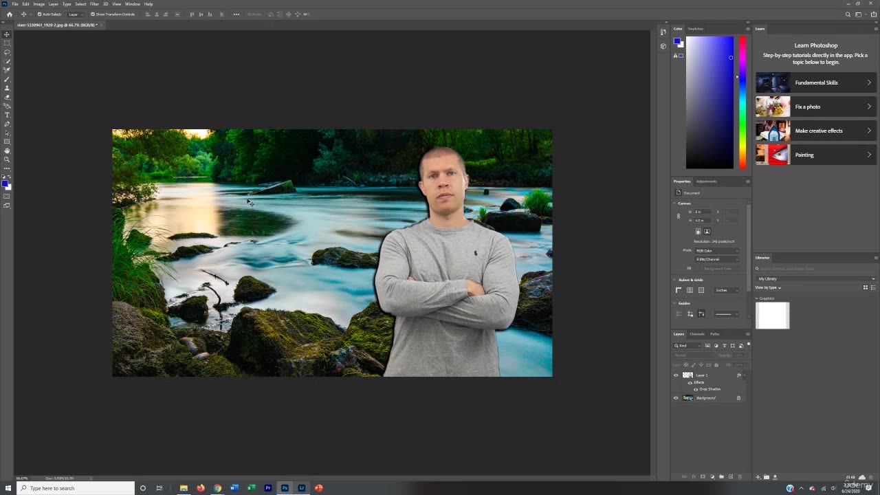Screen dimensions: 880x495
Task: Hide the Background layer visibility eye
Action: 676,398
